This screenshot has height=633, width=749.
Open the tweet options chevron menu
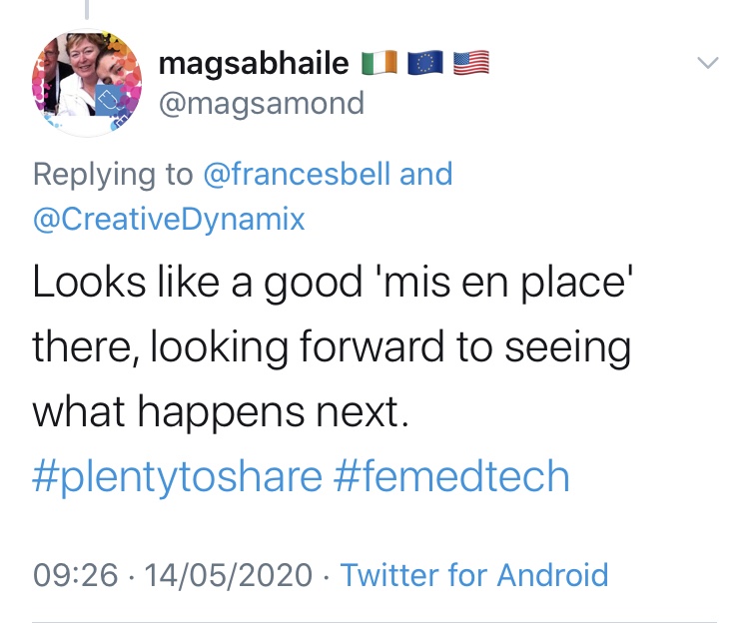click(x=707, y=63)
